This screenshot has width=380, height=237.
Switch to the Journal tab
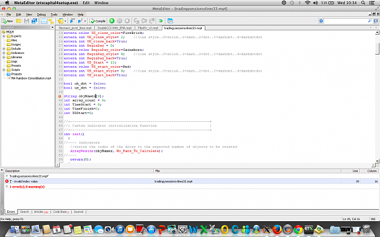coord(78,212)
